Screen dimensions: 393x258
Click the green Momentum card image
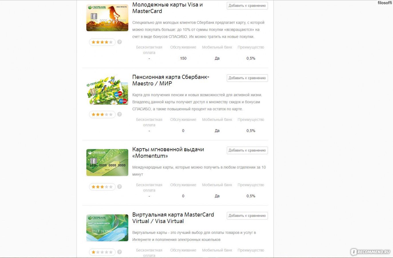(107, 163)
